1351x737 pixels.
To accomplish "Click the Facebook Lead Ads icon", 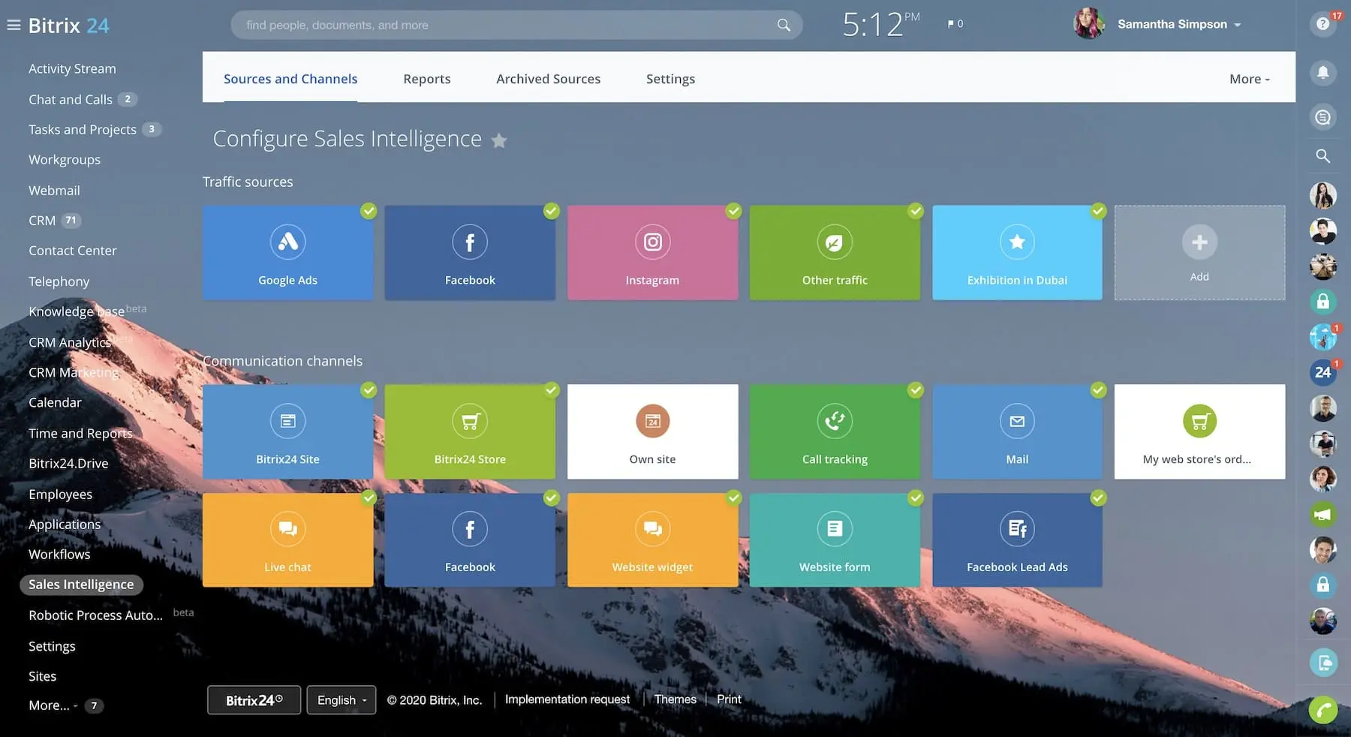I will [1016, 529].
